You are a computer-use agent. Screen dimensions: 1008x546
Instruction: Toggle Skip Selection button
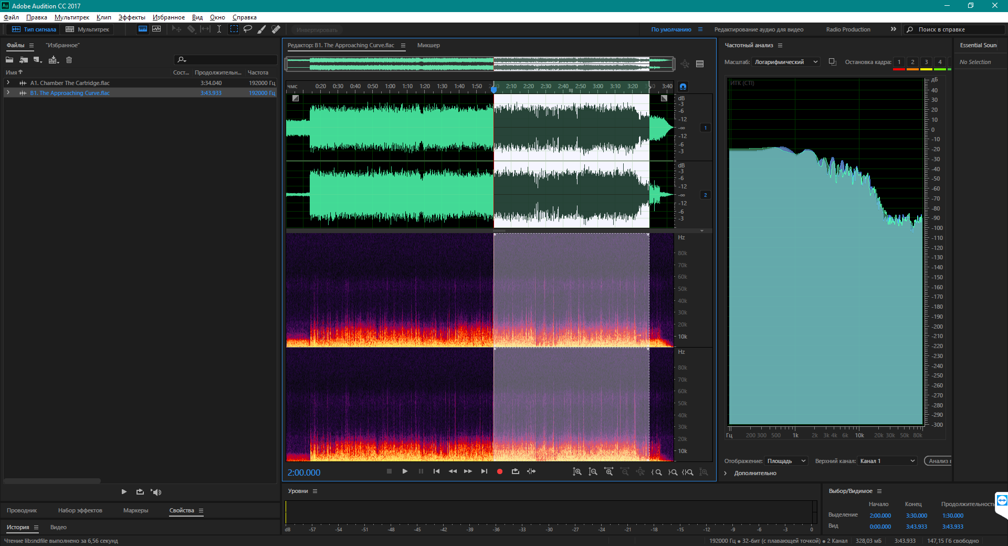tap(531, 471)
